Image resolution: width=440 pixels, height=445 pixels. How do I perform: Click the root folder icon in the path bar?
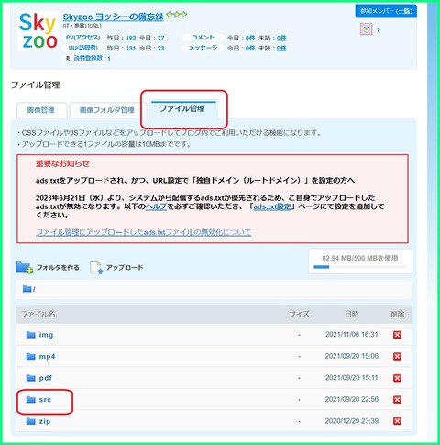pyautogui.click(x=27, y=289)
